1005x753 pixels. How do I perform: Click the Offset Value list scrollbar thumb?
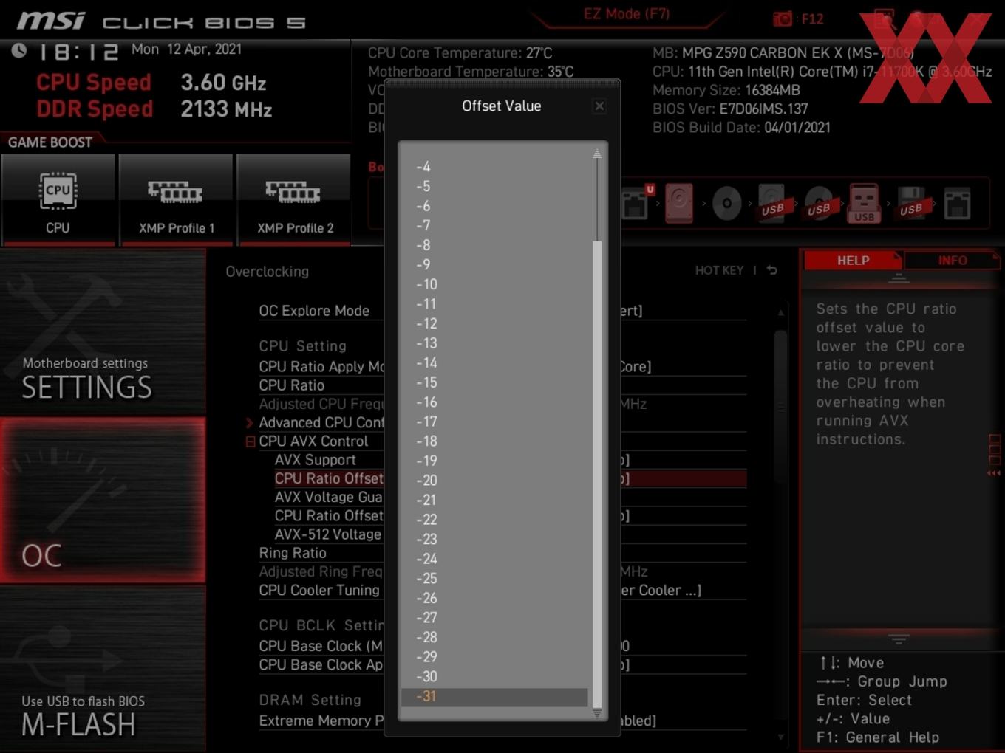[596, 474]
